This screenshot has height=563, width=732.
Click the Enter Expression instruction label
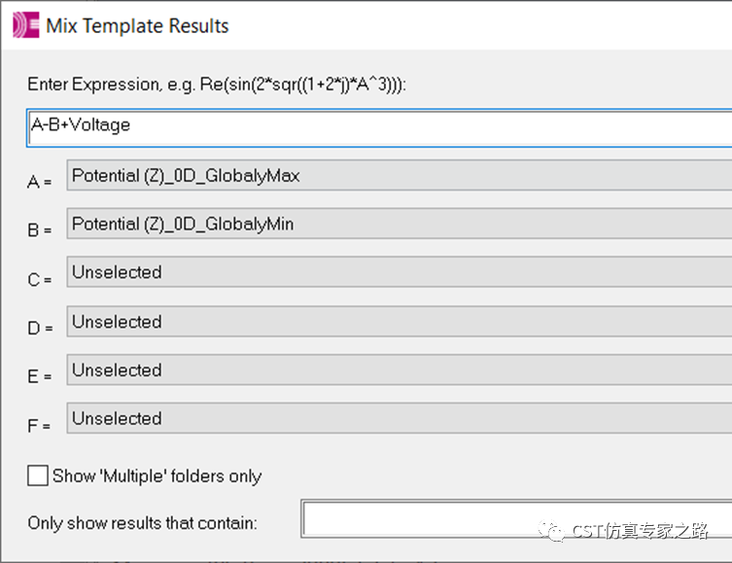point(217,85)
